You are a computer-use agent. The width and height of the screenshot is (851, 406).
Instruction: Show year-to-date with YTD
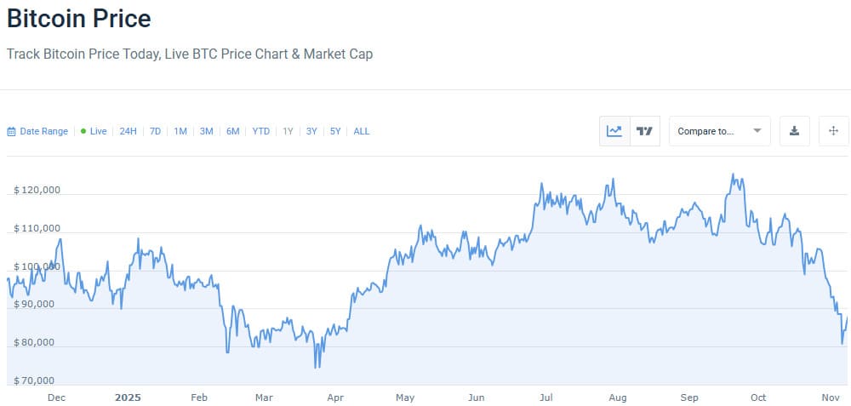point(261,131)
